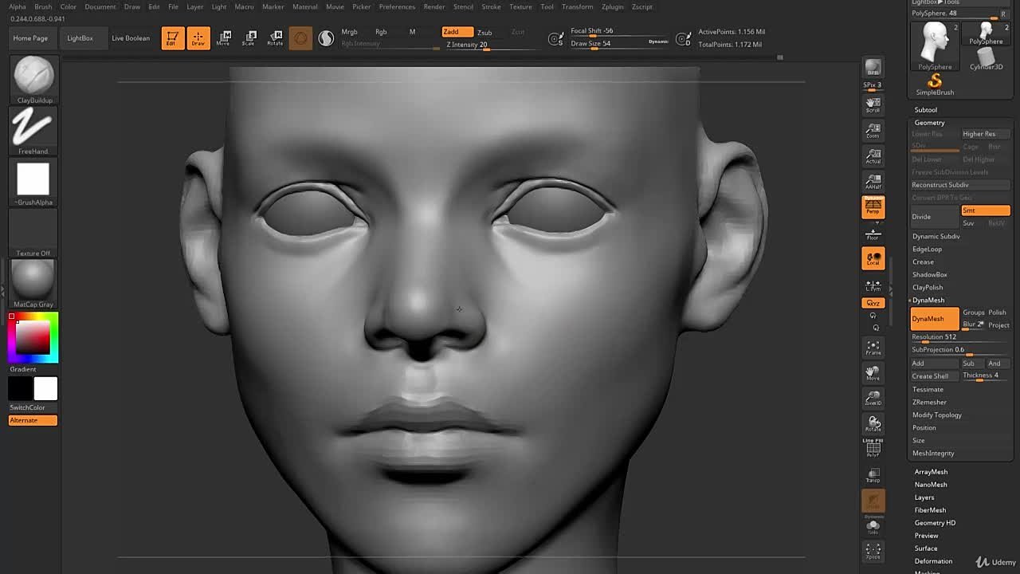
Task: Click the Transp transparency icon
Action: (x=873, y=475)
